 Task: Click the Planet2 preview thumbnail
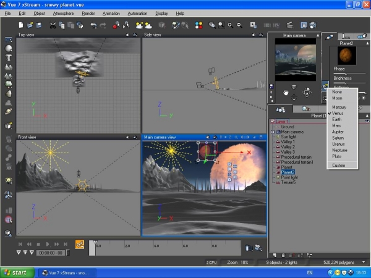(347, 56)
